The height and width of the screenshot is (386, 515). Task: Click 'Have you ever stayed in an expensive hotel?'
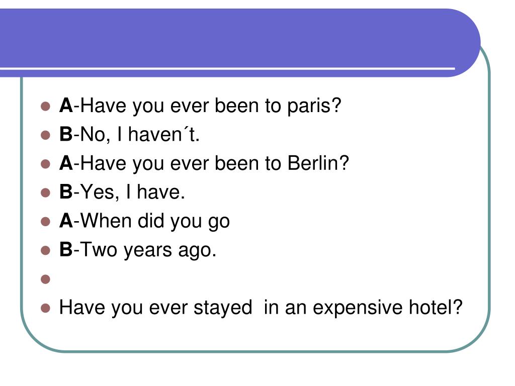[x=261, y=308]
